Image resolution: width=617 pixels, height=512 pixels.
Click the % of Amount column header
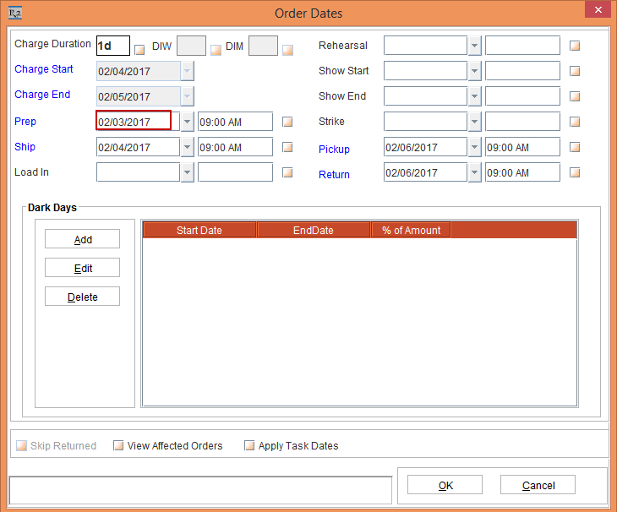click(x=411, y=230)
